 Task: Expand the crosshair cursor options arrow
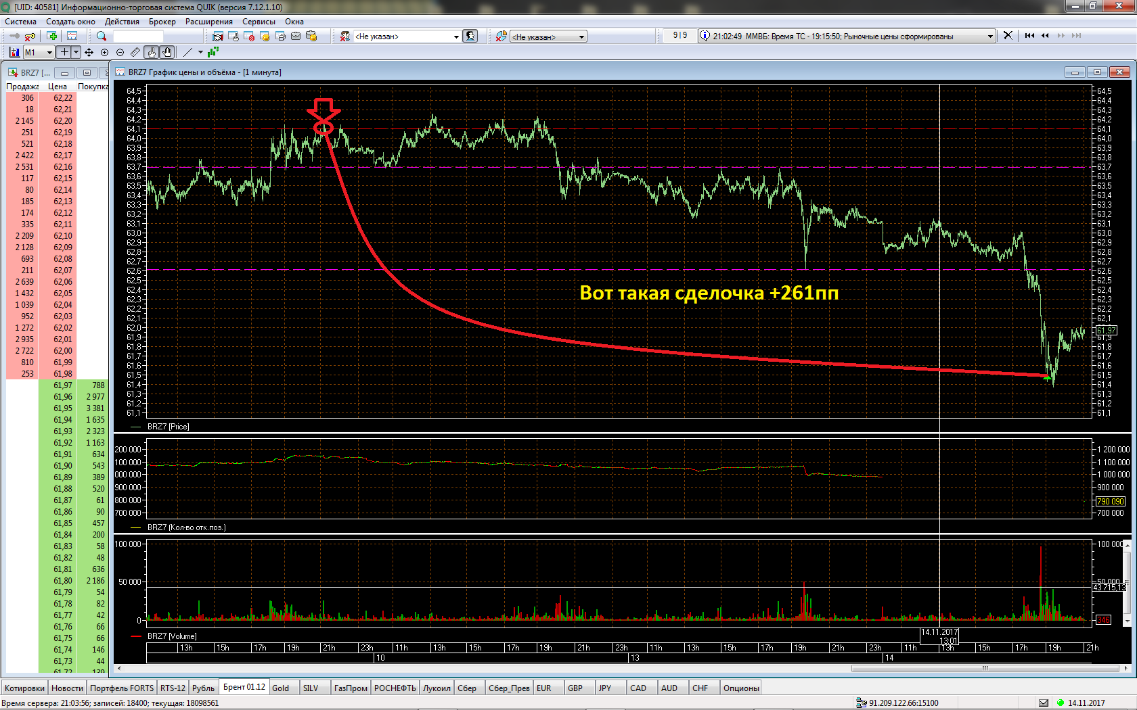point(76,52)
